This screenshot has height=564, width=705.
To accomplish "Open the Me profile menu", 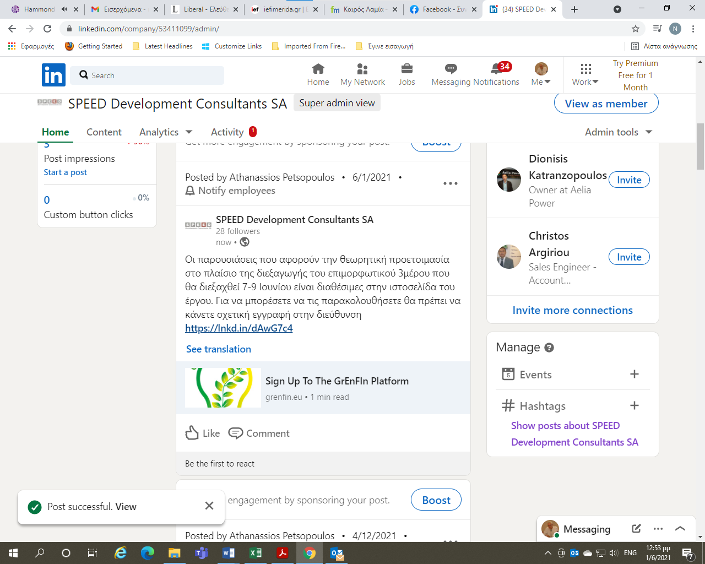I will pyautogui.click(x=541, y=75).
